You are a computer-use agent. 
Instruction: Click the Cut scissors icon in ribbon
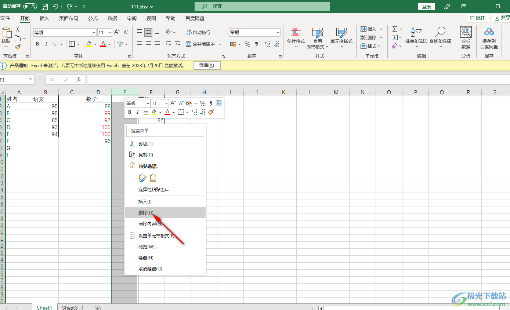[18, 29]
